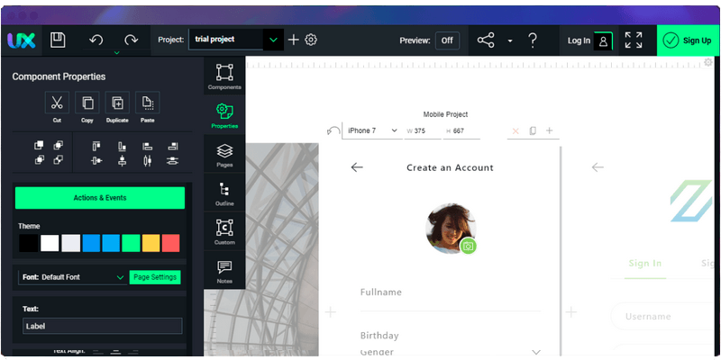Open the Default Font dropdown

[73, 277]
